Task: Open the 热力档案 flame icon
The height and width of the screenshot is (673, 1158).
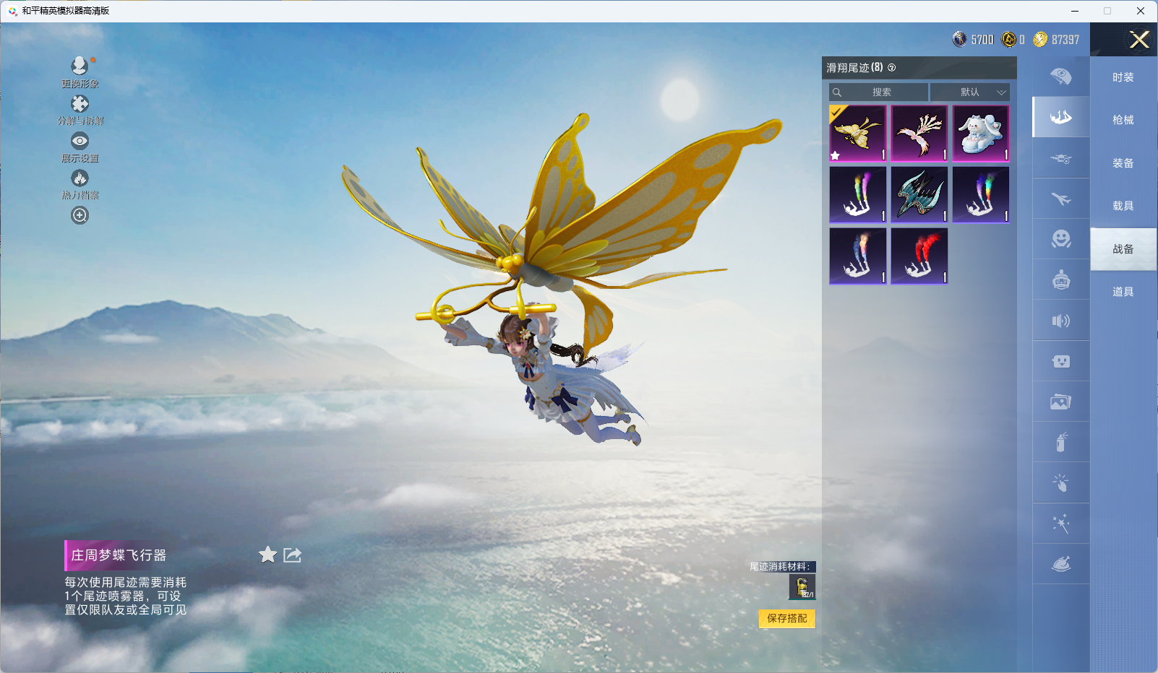Action: [x=80, y=178]
